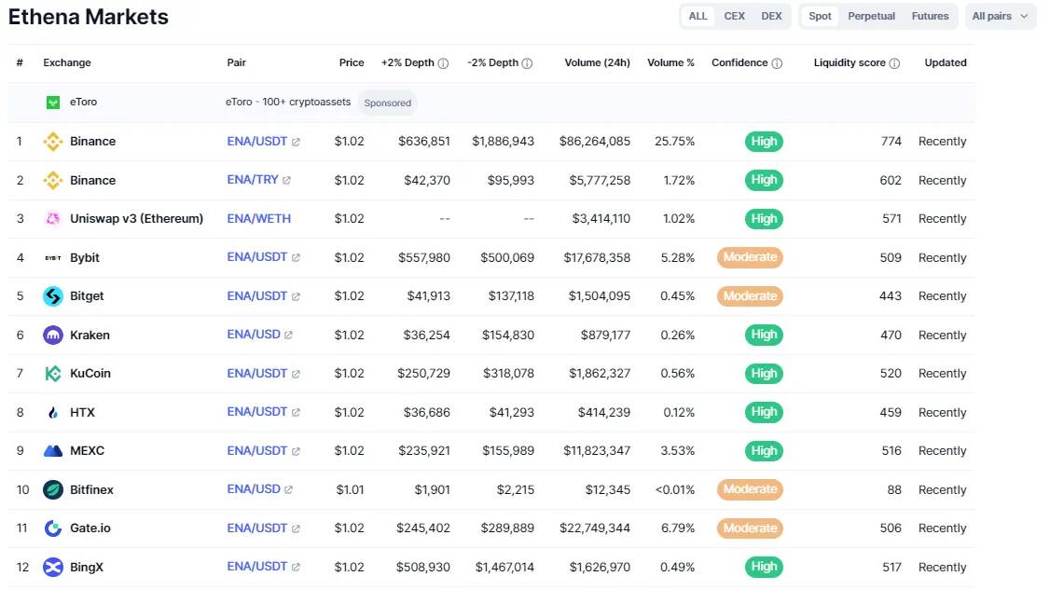Open the All pairs dropdown
Screen dimensions: 1050x590
click(1000, 16)
